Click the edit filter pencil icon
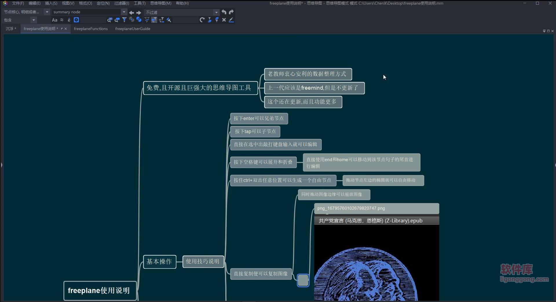Image resolution: width=556 pixels, height=302 pixels. pyautogui.click(x=231, y=20)
